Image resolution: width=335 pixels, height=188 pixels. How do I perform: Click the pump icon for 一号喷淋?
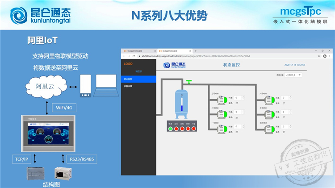tap(221, 129)
